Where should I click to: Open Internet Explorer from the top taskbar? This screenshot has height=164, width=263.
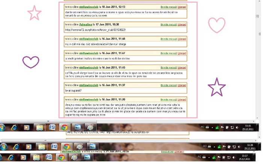point(14,128)
